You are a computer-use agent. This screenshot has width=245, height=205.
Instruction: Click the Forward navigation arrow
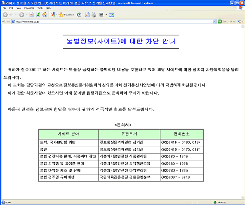(21, 15)
